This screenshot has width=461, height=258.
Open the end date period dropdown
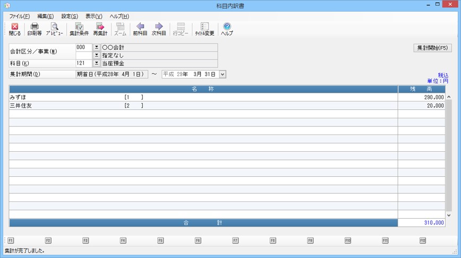tap(222, 74)
